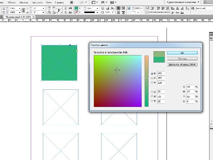Open the stroke weight dropdown
The height and width of the screenshot is (160, 213).
coord(97,8)
